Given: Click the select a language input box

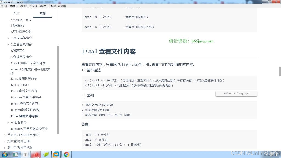Looking at the screenshot, I should coord(236,94).
